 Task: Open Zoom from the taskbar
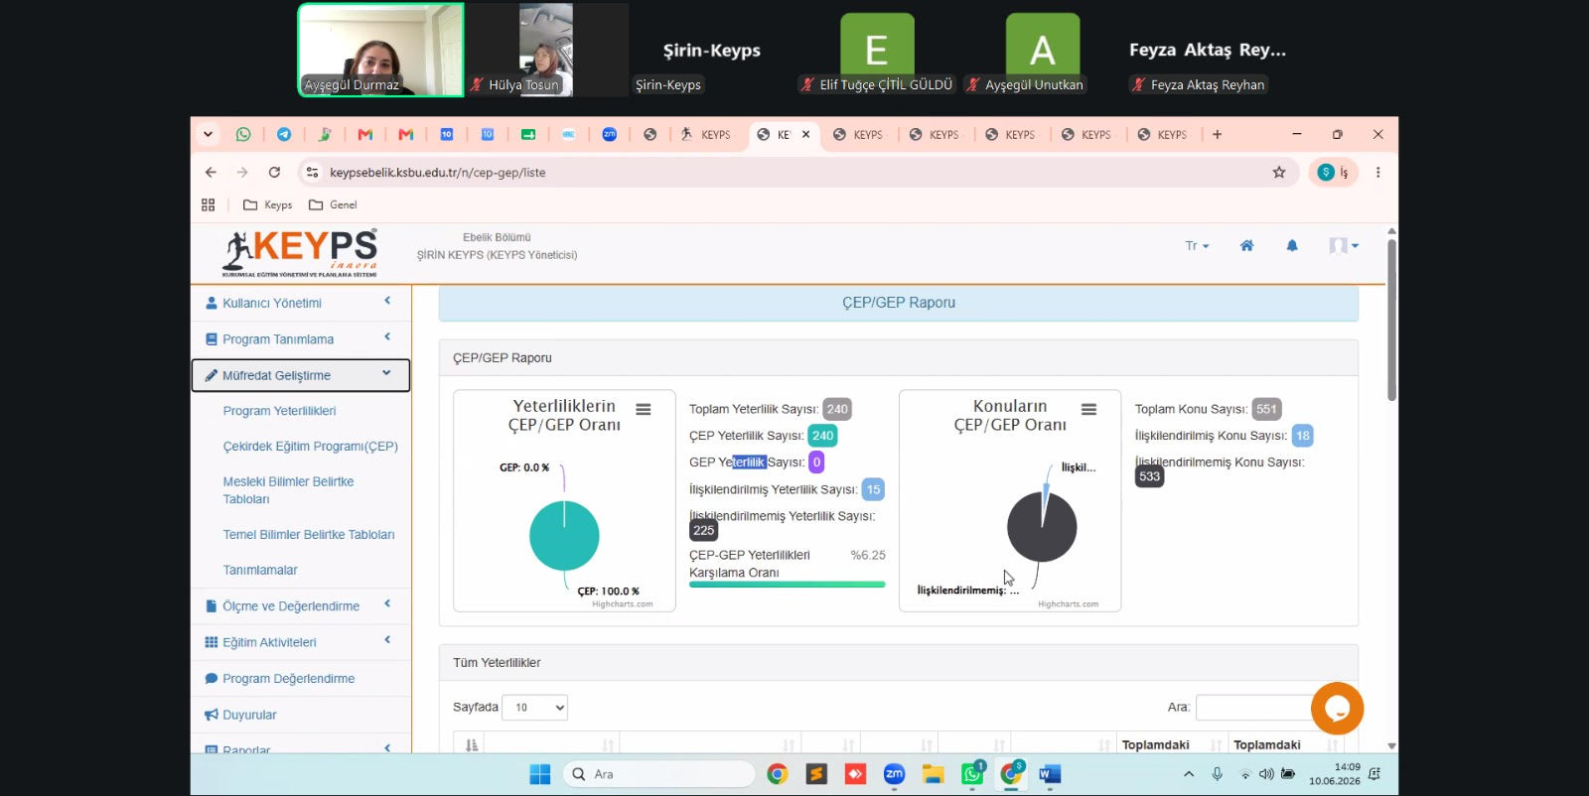(x=894, y=774)
